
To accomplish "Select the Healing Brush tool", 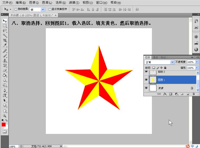I will [x=5, y=51].
